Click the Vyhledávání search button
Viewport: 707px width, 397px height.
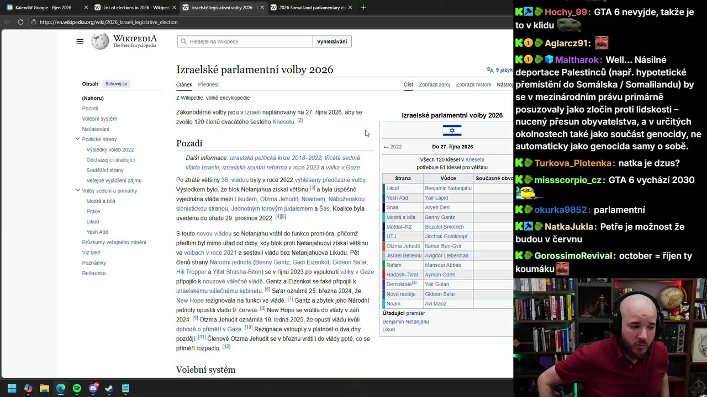pyautogui.click(x=332, y=41)
